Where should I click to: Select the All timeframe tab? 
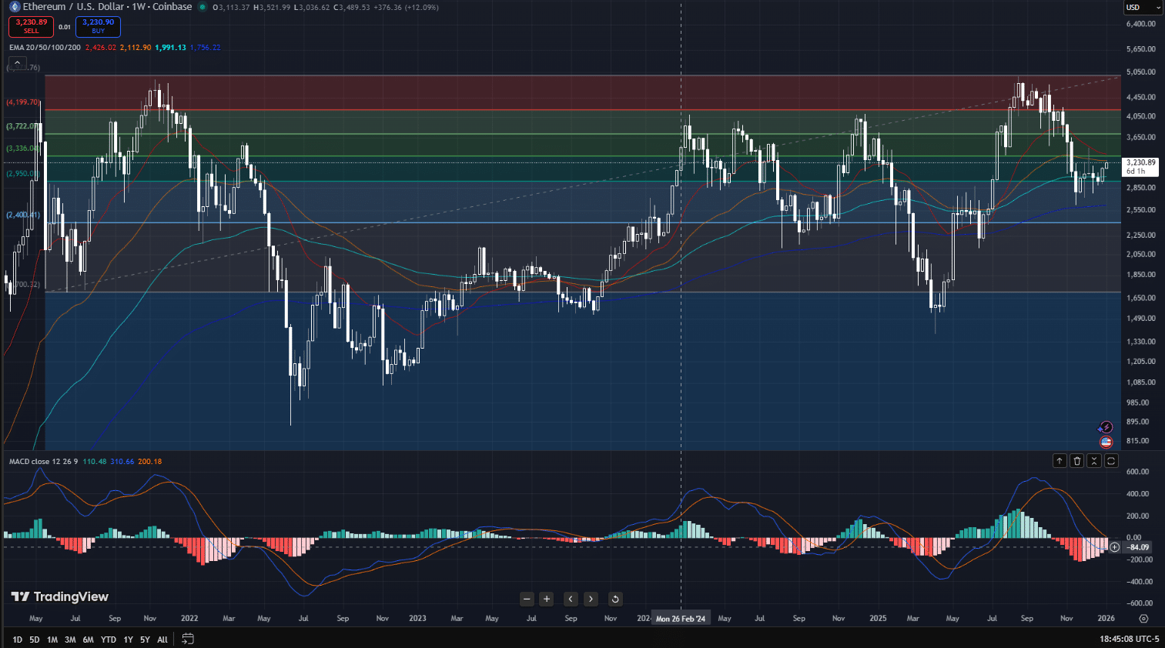point(162,639)
